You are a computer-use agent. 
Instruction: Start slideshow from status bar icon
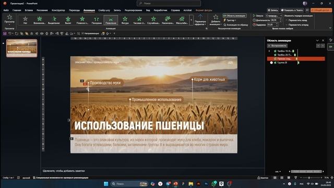coord(295,178)
